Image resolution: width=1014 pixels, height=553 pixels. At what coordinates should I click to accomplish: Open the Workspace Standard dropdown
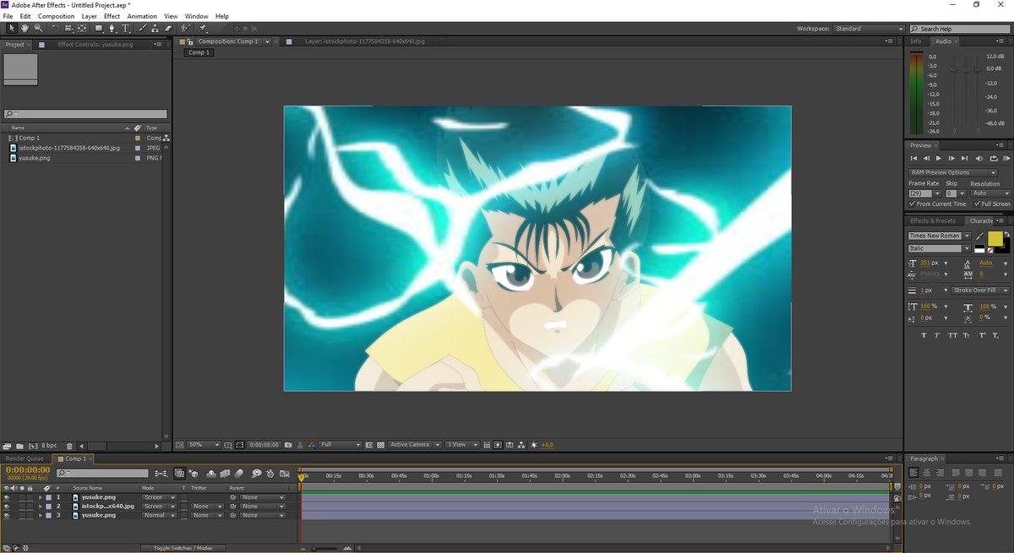869,29
